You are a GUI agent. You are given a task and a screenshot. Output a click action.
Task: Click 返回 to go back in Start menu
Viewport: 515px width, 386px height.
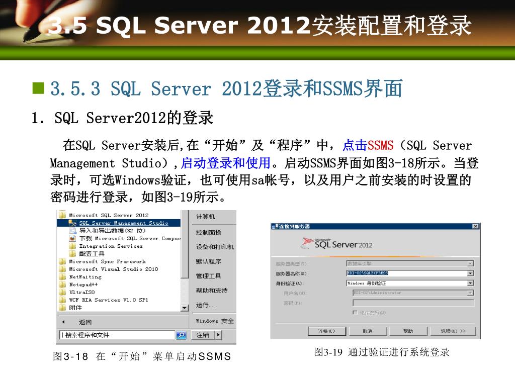click(x=85, y=322)
